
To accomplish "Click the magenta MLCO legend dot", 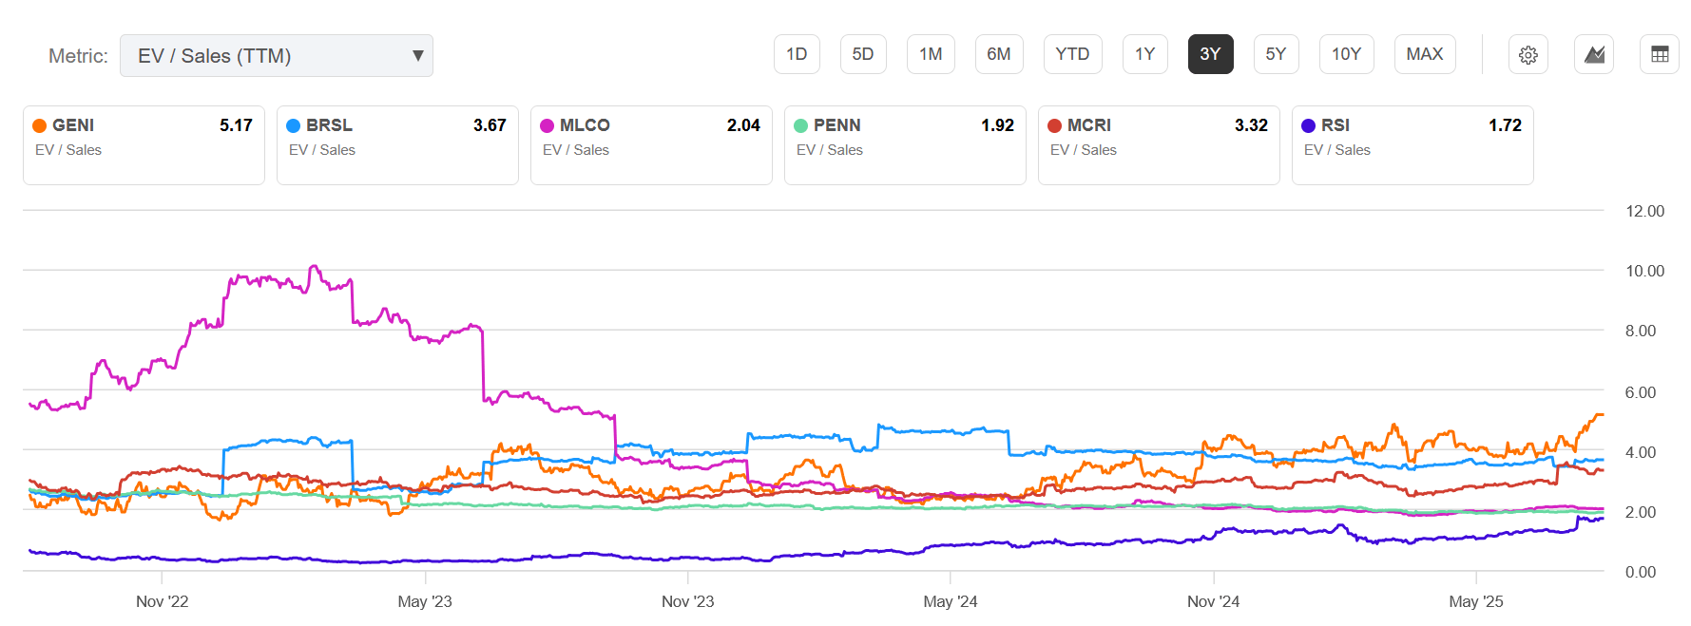I will [x=548, y=125].
